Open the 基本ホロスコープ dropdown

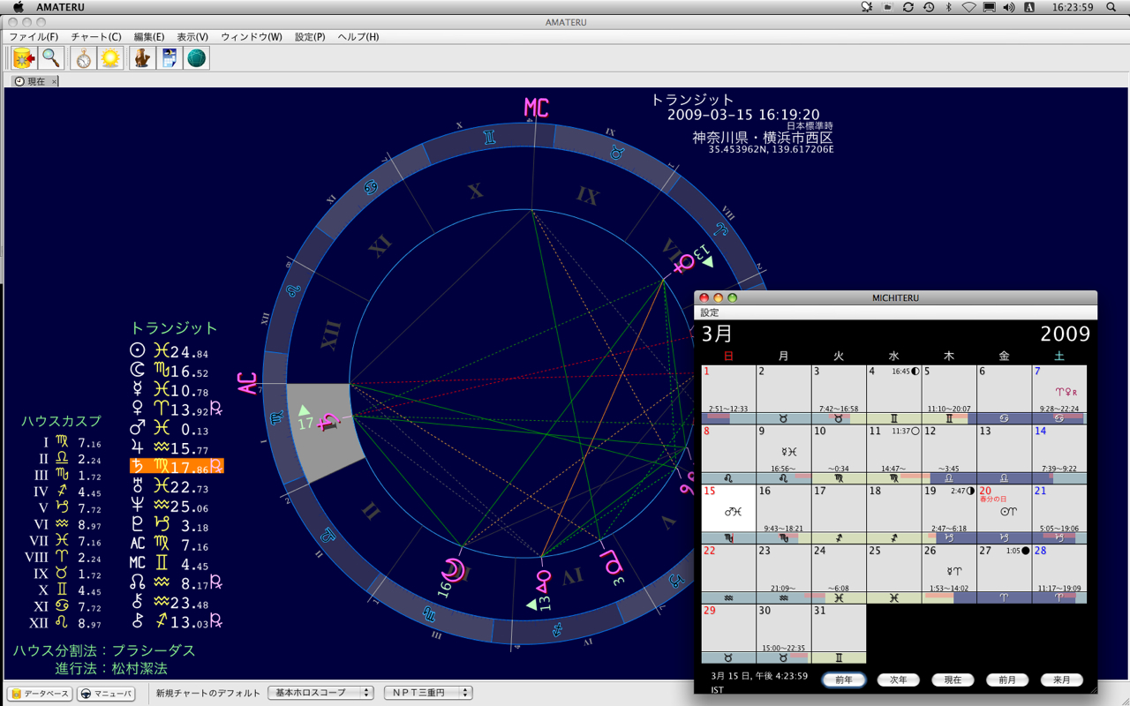pyautogui.click(x=320, y=693)
